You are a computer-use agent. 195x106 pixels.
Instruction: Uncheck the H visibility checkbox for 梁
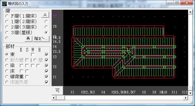[x=47, y=66]
